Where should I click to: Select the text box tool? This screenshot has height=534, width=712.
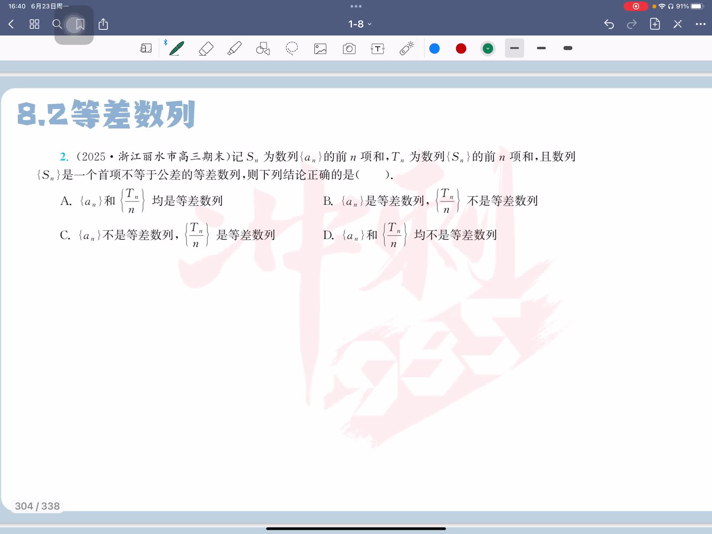coord(378,49)
